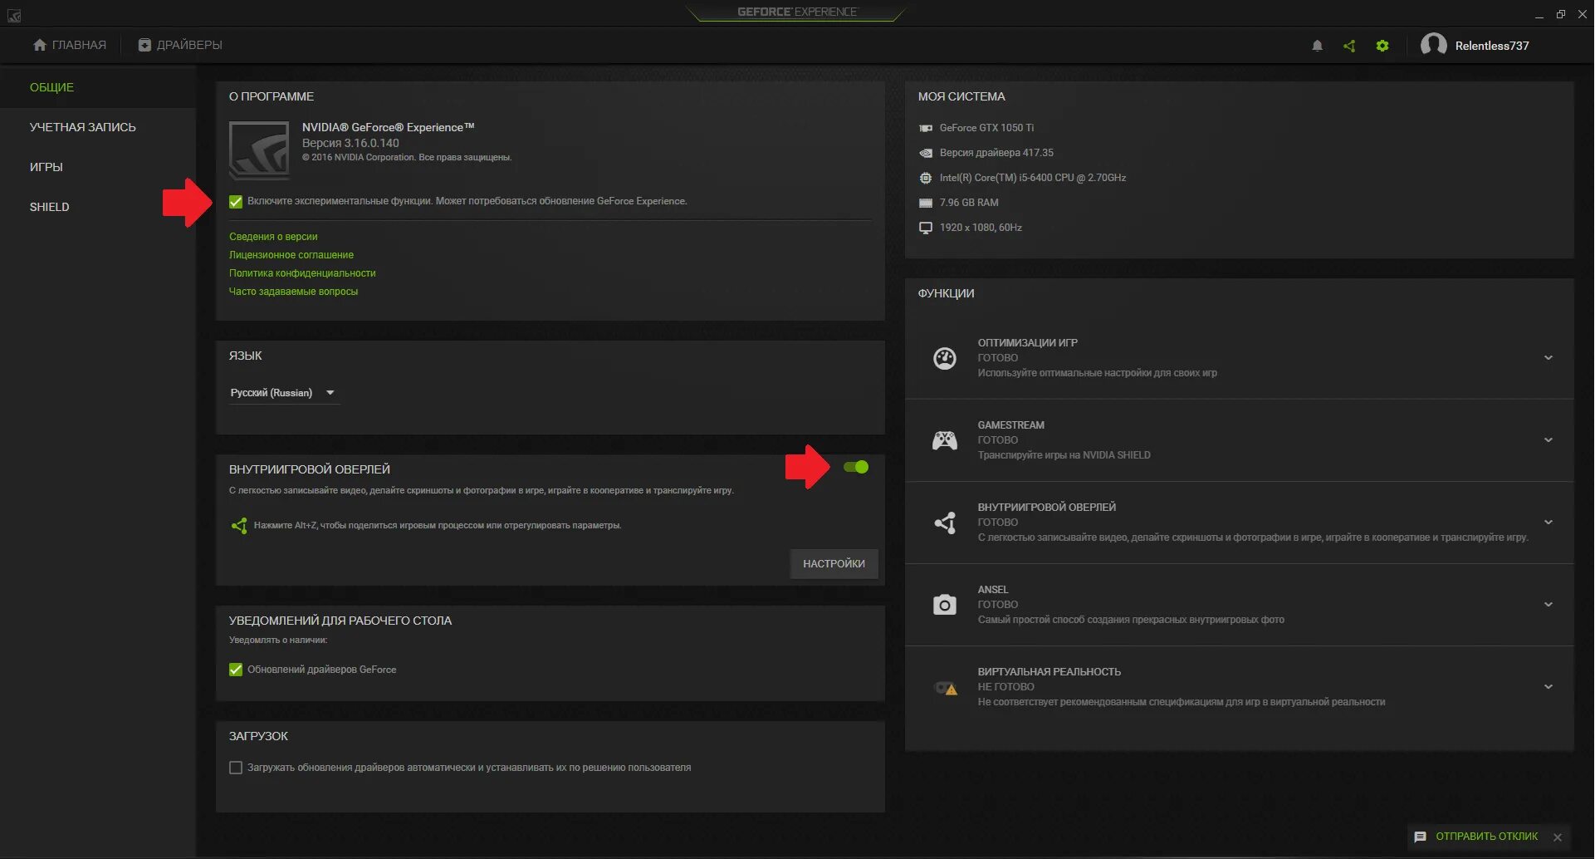The width and height of the screenshot is (1595, 859).
Task: Expand the ANSEL section
Action: point(1549,605)
